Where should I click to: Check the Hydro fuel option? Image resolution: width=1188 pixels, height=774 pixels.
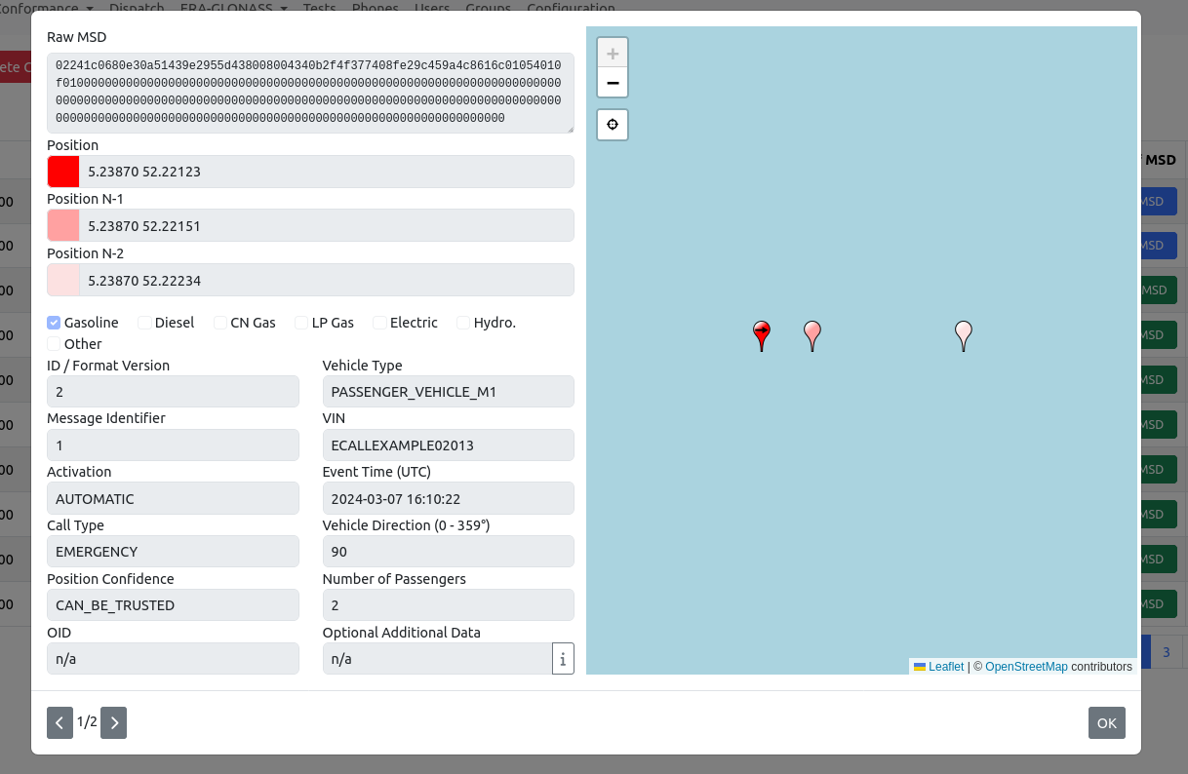(462, 322)
